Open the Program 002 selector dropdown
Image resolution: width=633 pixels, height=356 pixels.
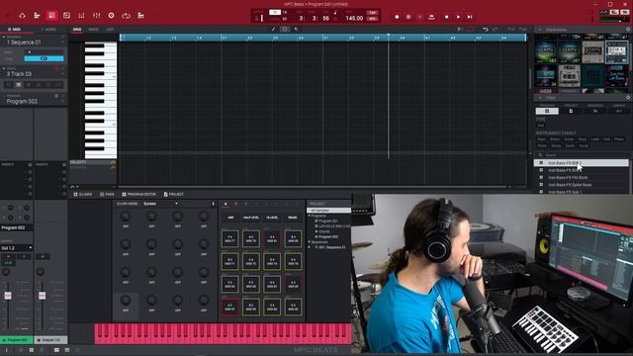[x=33, y=101]
